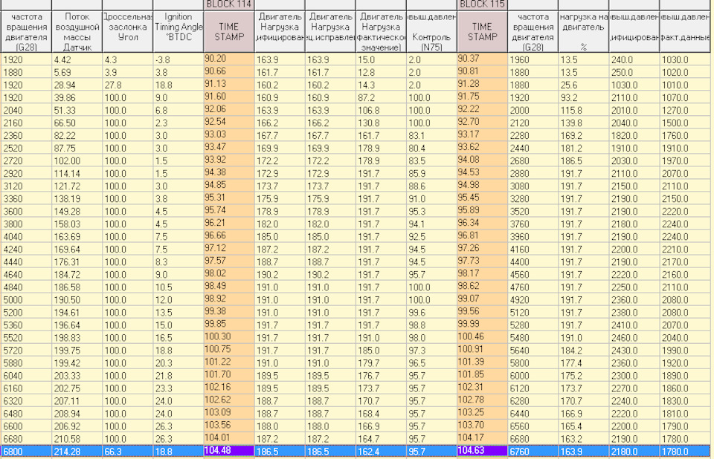This screenshot has height=459, width=714.
Task: Click the 'нагрузка на двигатель %' column header
Action: click(583, 31)
